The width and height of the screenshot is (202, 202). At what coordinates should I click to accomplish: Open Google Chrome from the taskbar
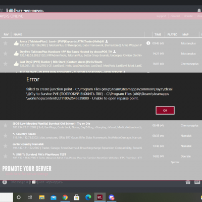click(x=65, y=197)
